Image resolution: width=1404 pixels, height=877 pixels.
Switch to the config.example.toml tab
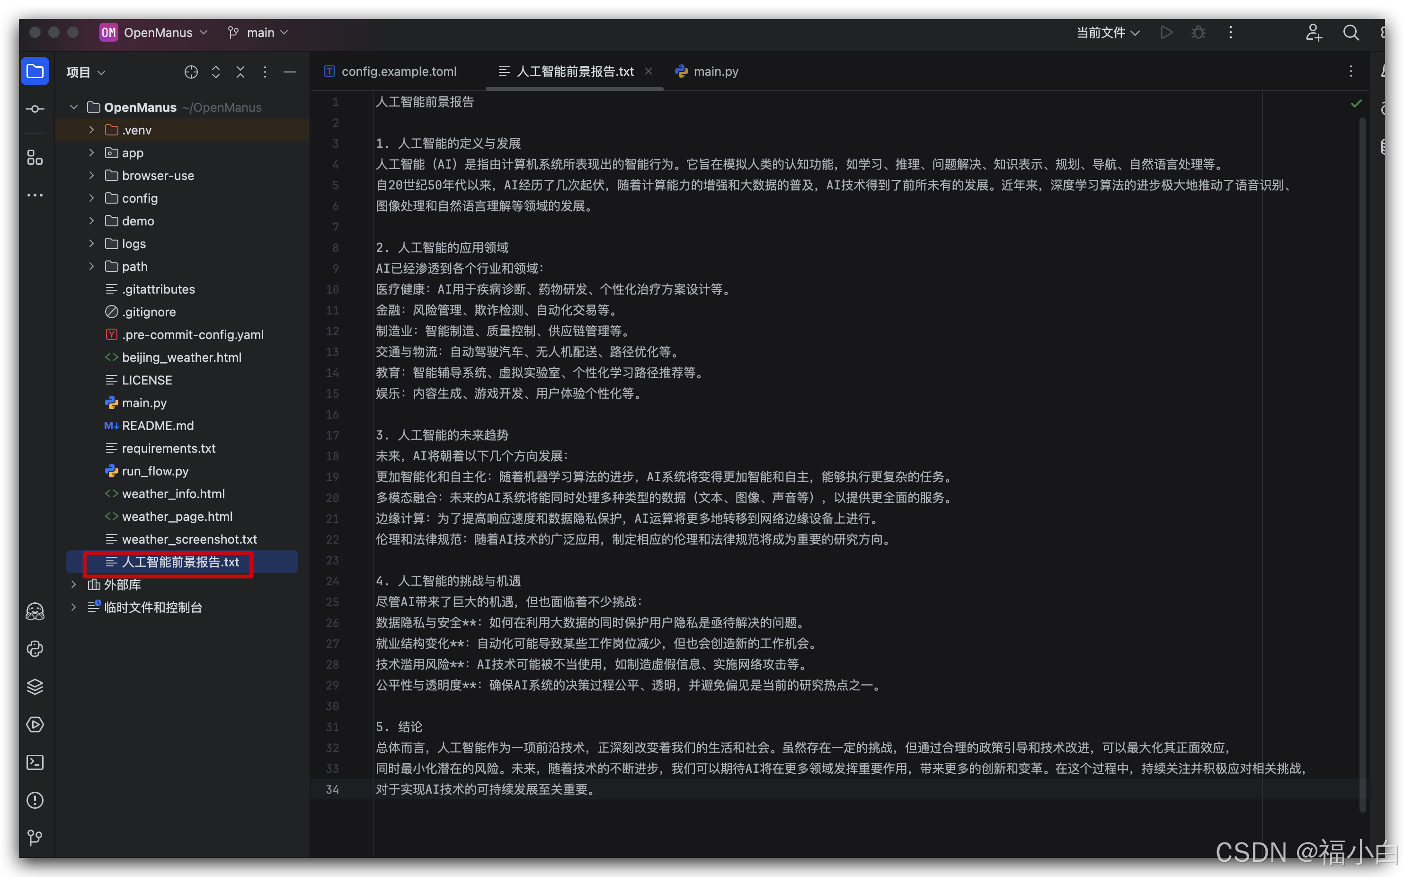[399, 72]
